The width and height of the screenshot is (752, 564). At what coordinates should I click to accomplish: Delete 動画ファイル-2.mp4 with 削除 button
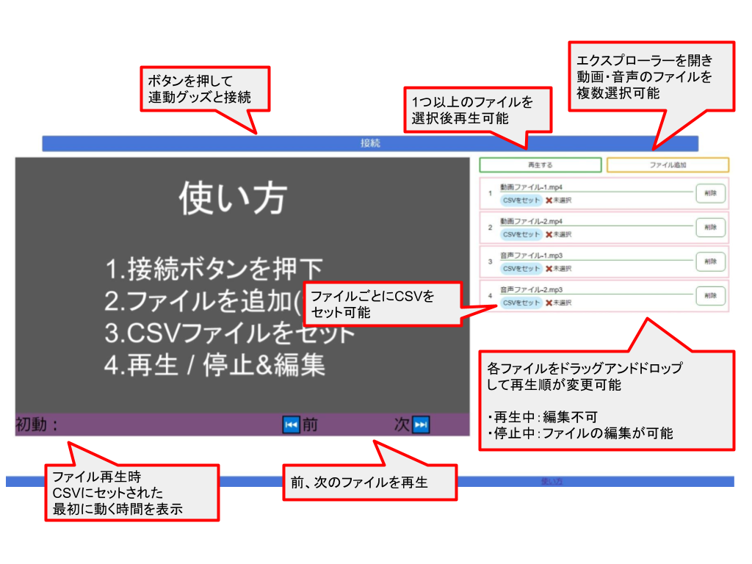pyautogui.click(x=709, y=228)
